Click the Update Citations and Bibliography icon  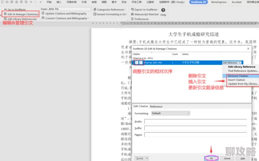43,13
